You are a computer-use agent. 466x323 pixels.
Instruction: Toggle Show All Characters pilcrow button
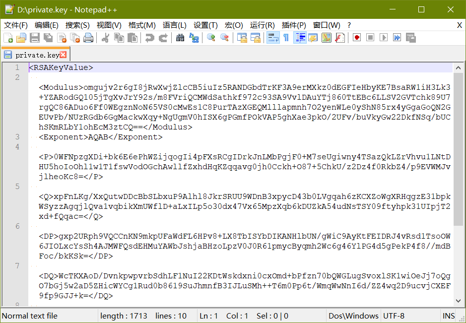point(286,38)
